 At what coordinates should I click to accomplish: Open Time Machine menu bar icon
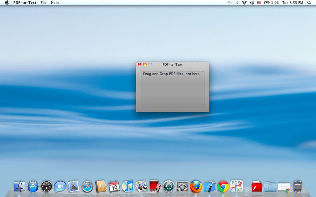tap(229, 3)
